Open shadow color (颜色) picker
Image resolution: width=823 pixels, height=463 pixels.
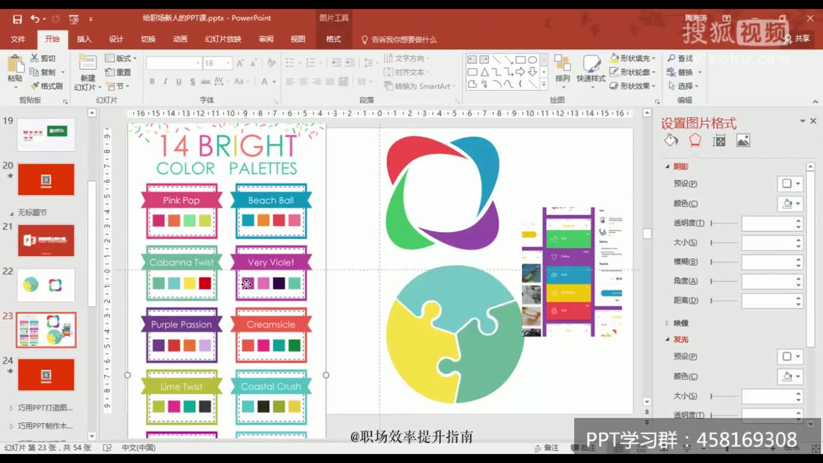(x=790, y=204)
